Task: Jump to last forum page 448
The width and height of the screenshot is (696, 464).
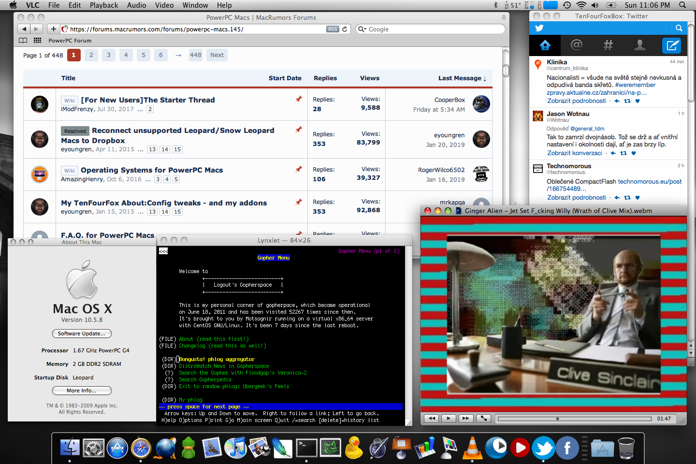Action: [196, 55]
